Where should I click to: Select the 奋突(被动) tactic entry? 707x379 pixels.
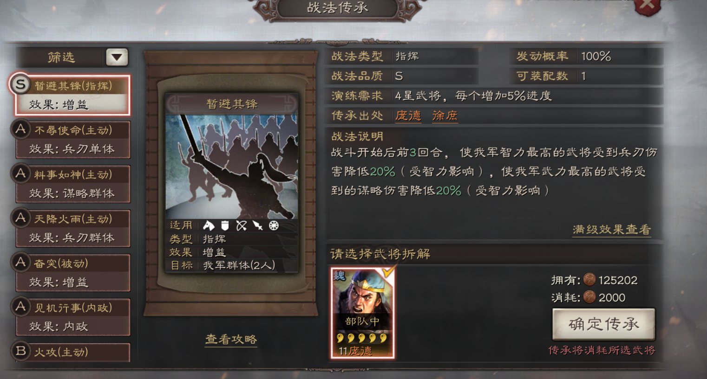[x=73, y=273]
